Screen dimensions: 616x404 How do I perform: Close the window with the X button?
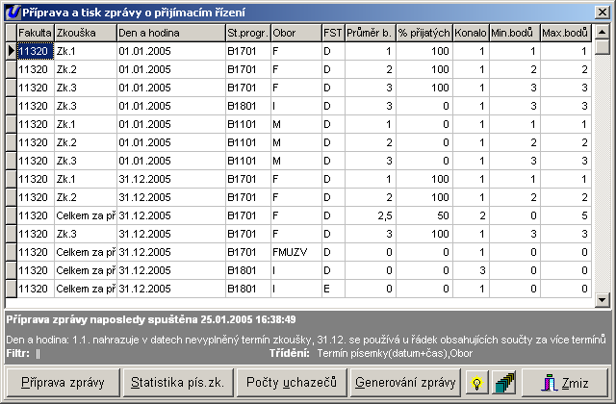[602, 9]
